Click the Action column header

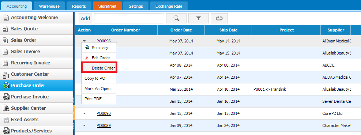(x=84, y=30)
